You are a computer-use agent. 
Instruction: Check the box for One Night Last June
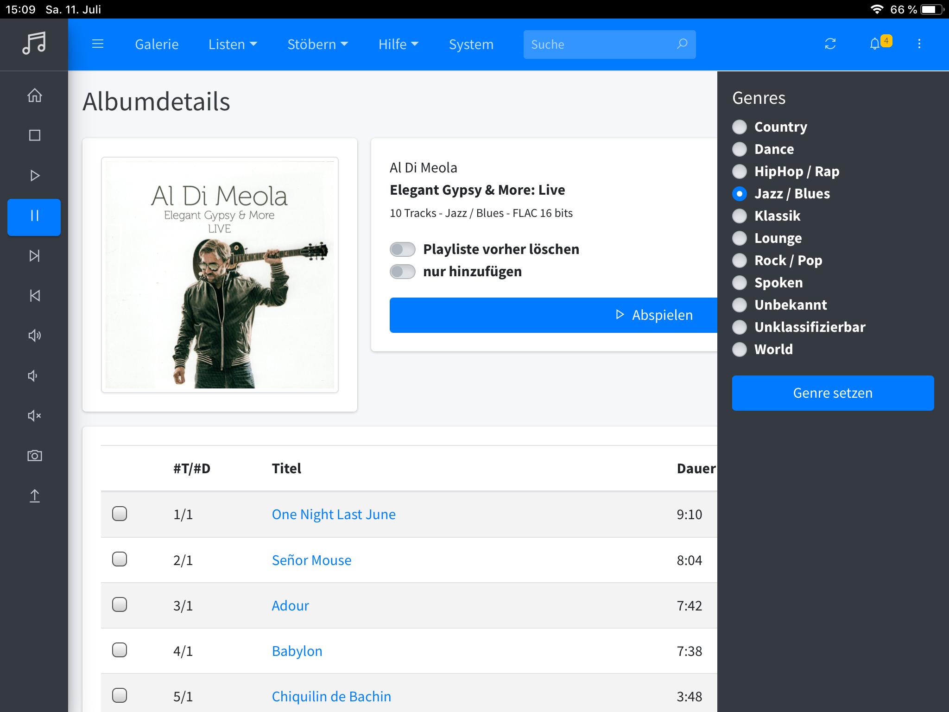coord(120,514)
